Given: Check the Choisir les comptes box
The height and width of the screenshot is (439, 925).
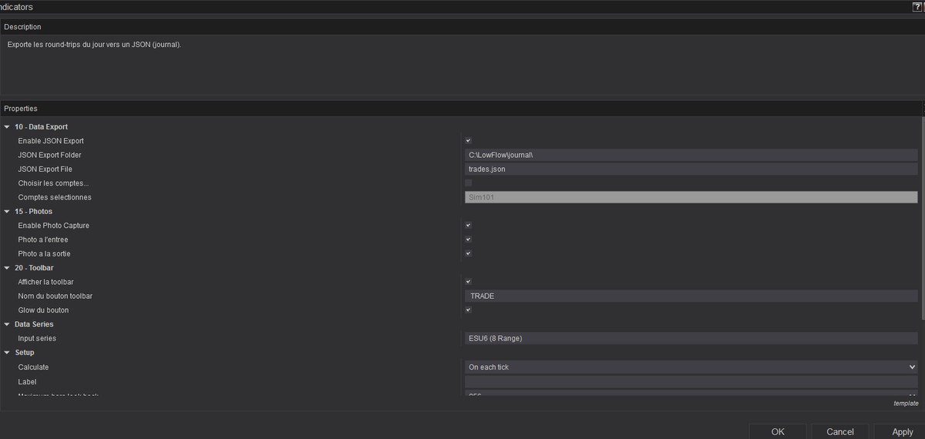Looking at the screenshot, I should 468,183.
